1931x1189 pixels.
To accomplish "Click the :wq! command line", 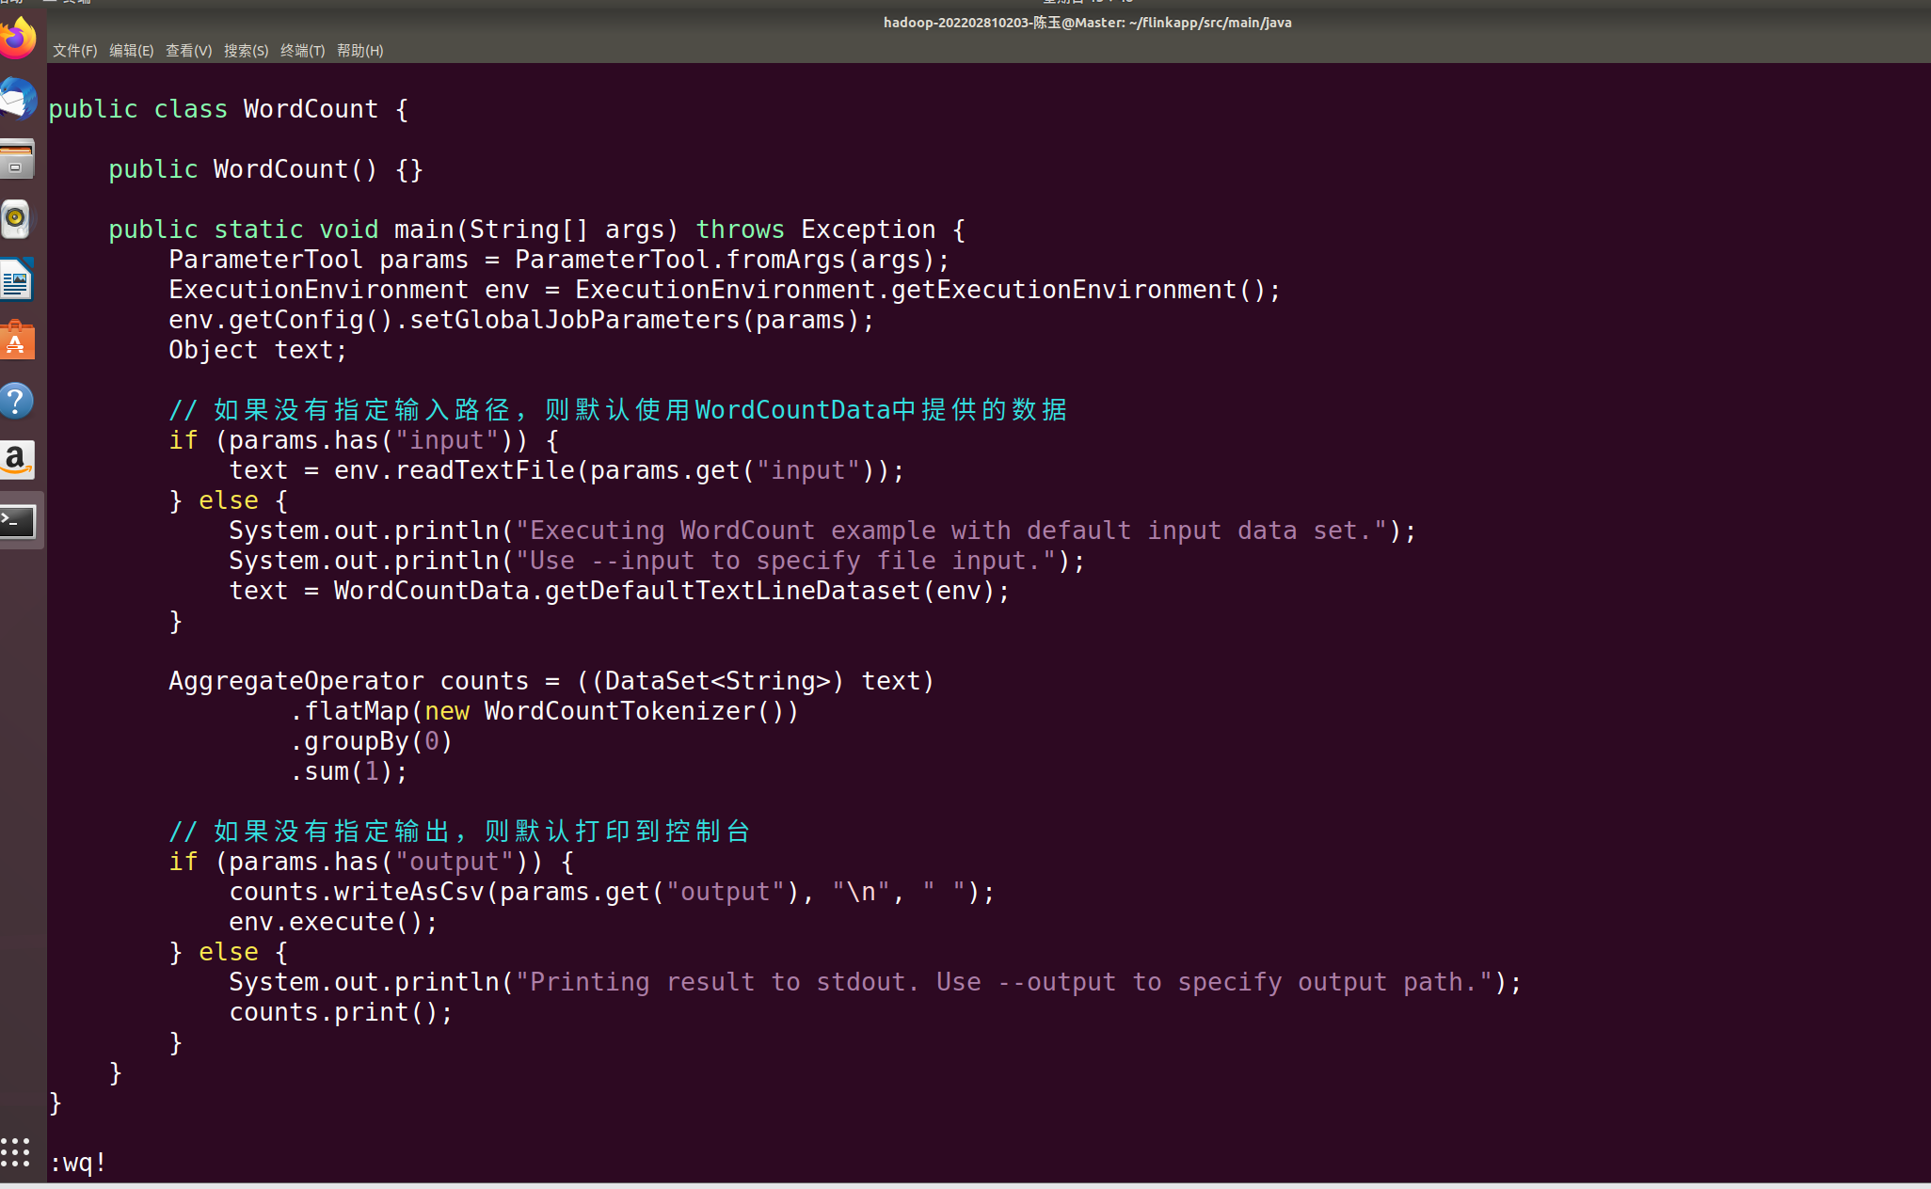I will coord(78,1163).
